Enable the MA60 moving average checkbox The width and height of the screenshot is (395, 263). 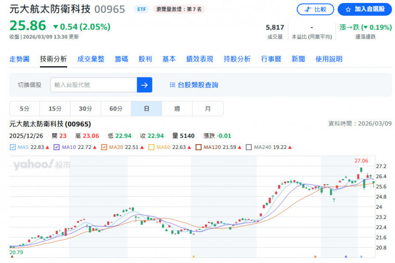[x=152, y=147]
